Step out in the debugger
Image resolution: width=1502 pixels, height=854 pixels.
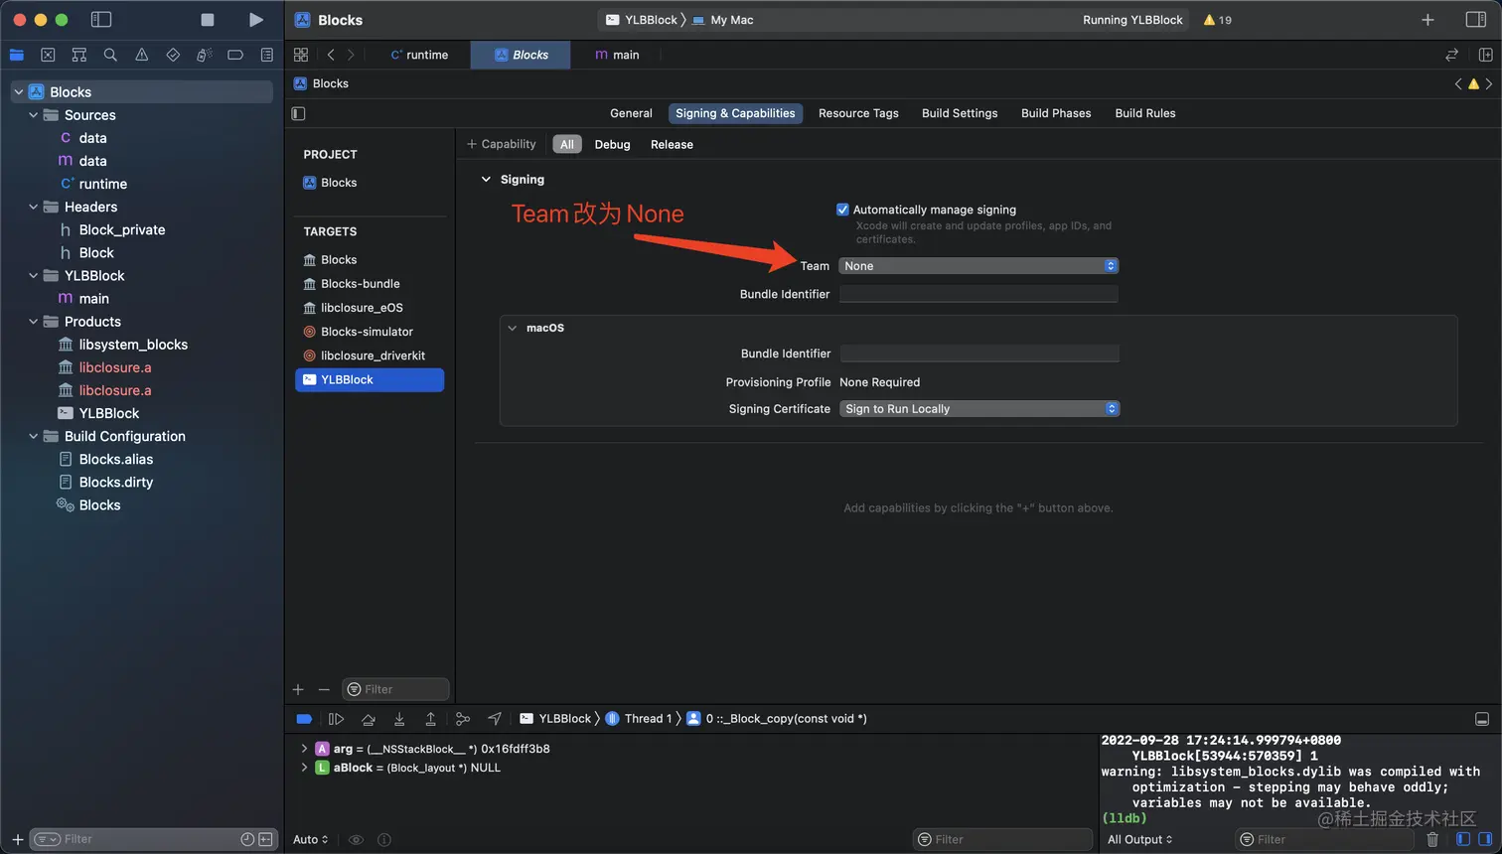(430, 719)
